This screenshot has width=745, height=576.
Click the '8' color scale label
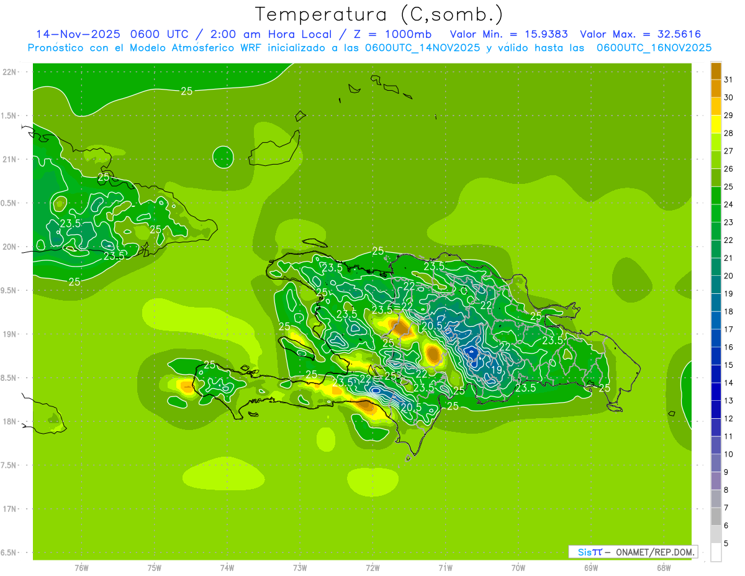click(726, 490)
